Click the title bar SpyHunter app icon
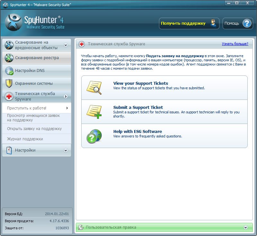The image size is (257, 236). pyautogui.click(x=5, y=5)
